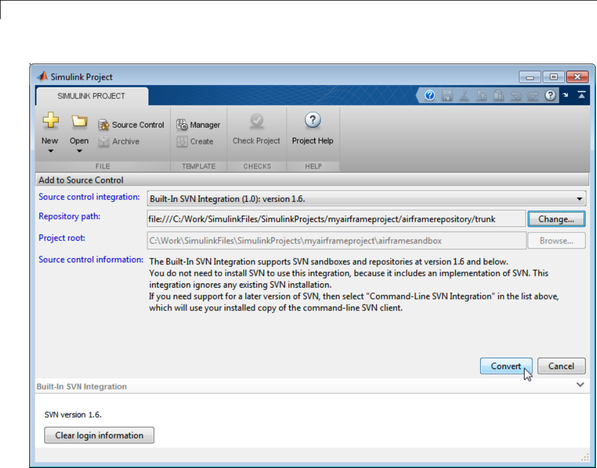Click the Redo arrow icon

point(533,95)
